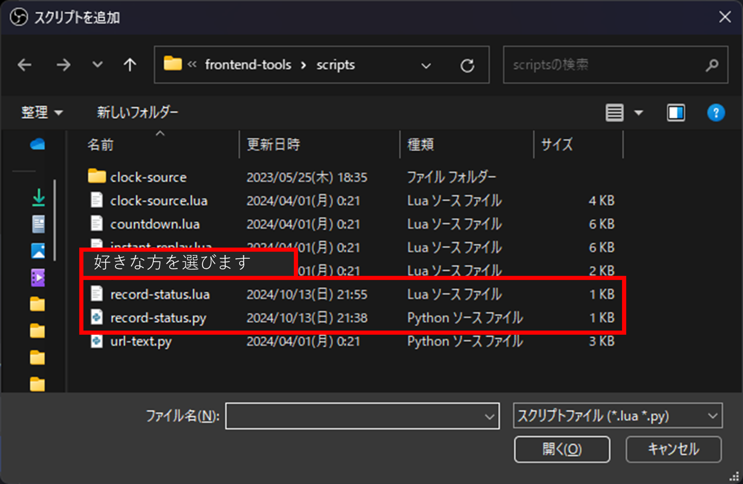Click the type cell of countdown.lua
The height and width of the screenshot is (484, 743).
[x=454, y=224]
